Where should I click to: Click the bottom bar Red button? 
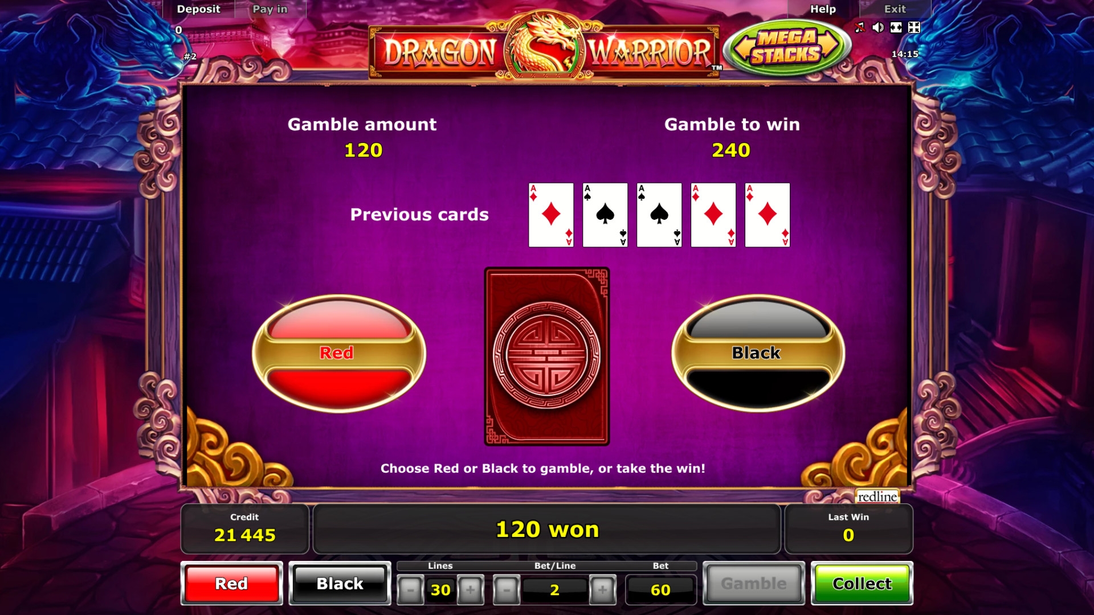pos(231,583)
